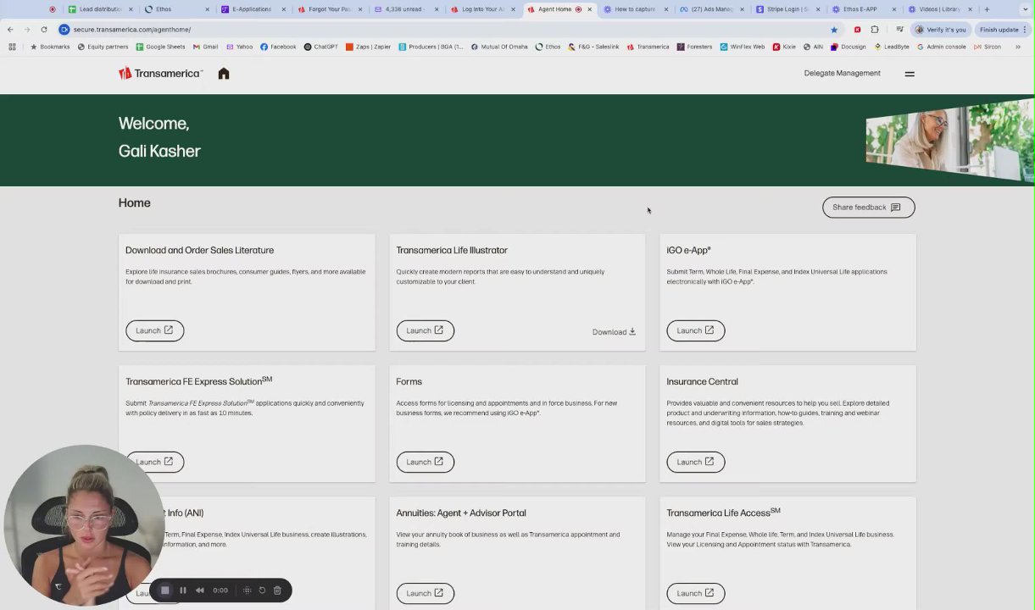Download Transamerica Life Illustrator
Screen dimensions: 1035x610
(x=614, y=332)
